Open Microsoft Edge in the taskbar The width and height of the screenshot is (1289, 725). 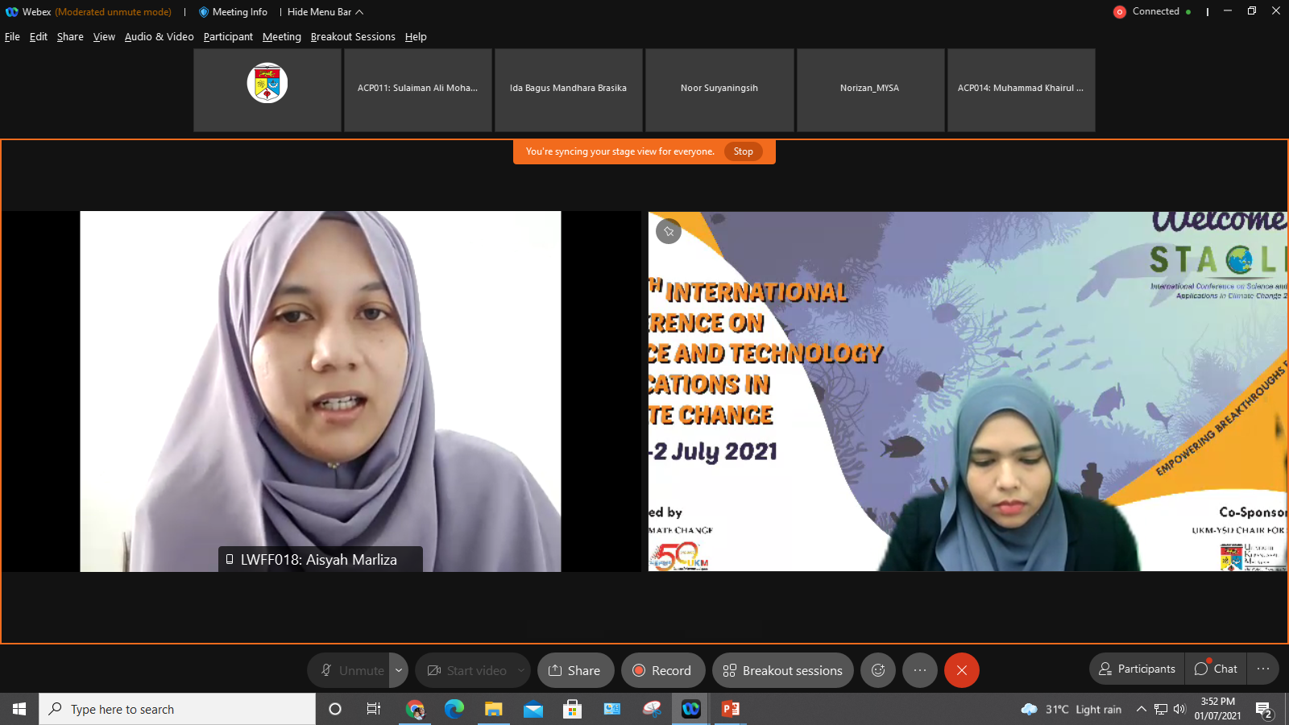tap(454, 709)
